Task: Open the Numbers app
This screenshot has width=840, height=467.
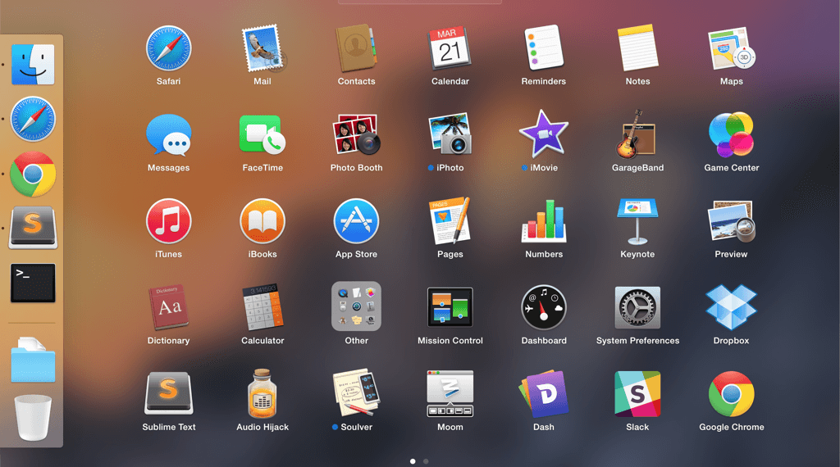Action: coord(544,221)
